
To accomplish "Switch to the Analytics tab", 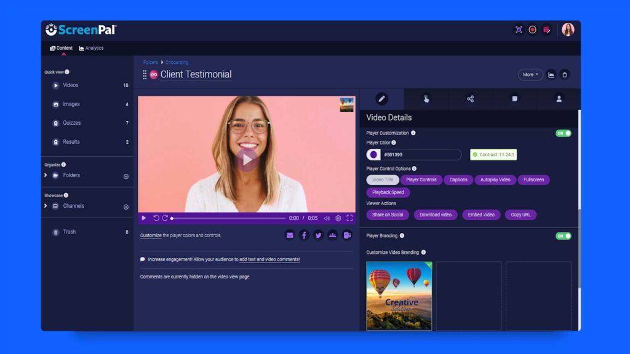I will pyautogui.click(x=91, y=48).
